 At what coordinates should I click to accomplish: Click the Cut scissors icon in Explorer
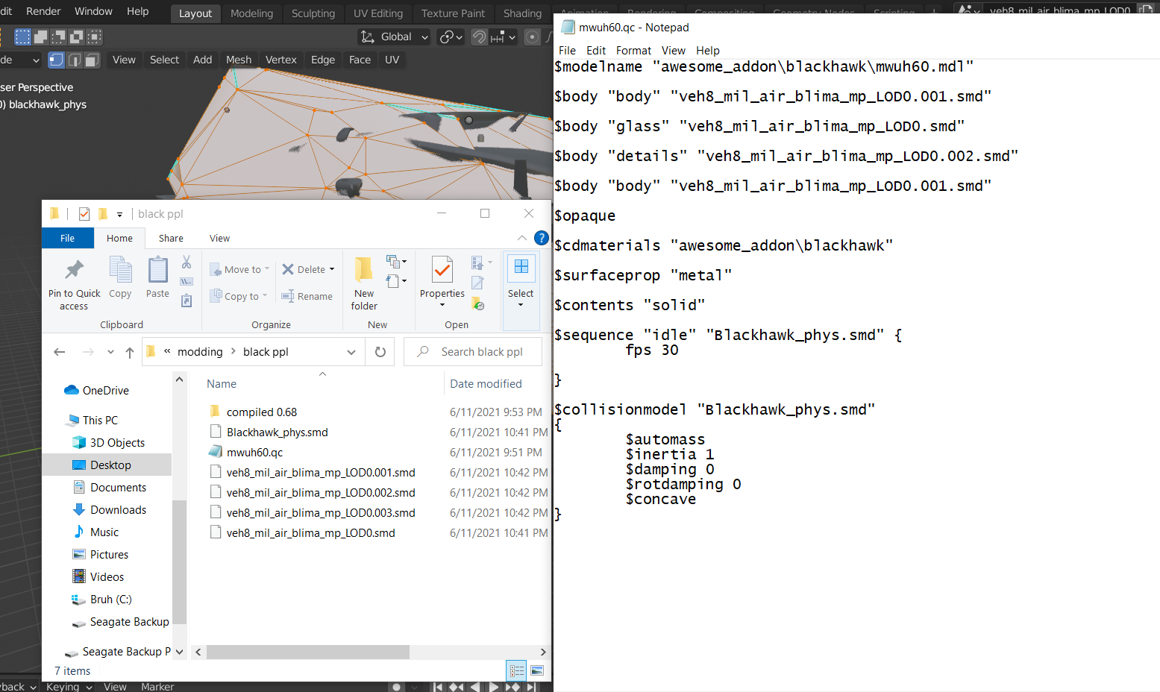click(186, 262)
